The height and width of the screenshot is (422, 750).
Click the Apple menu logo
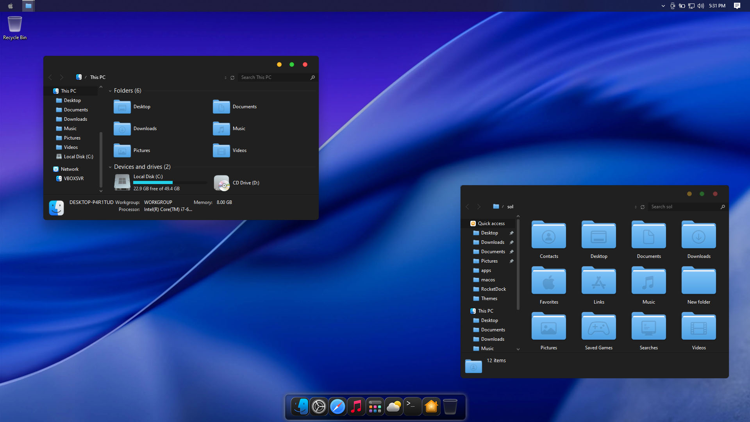coord(11,6)
